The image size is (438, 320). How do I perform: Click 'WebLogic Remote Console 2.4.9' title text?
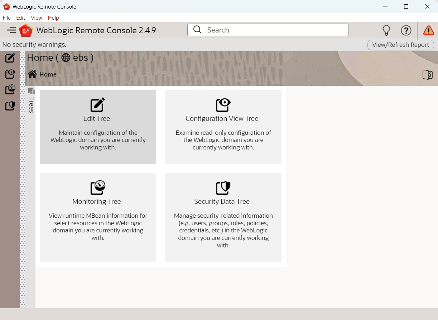(96, 30)
